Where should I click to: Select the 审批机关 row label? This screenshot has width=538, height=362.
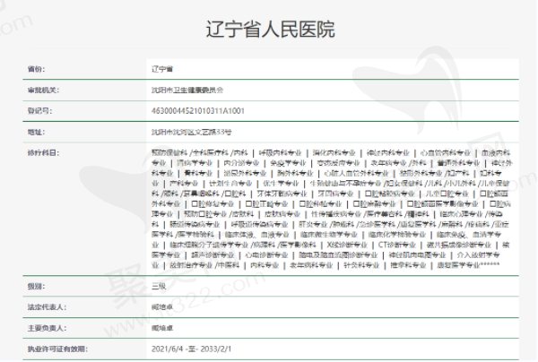pyautogui.click(x=43, y=90)
